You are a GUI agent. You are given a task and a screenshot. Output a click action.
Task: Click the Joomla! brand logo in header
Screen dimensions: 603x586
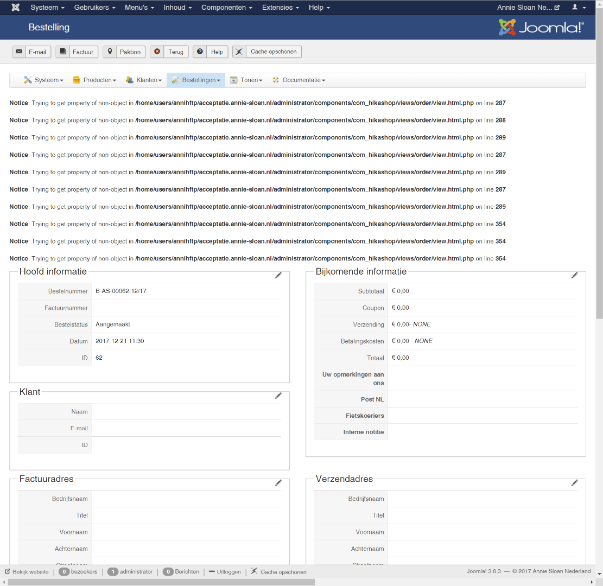pyautogui.click(x=542, y=27)
